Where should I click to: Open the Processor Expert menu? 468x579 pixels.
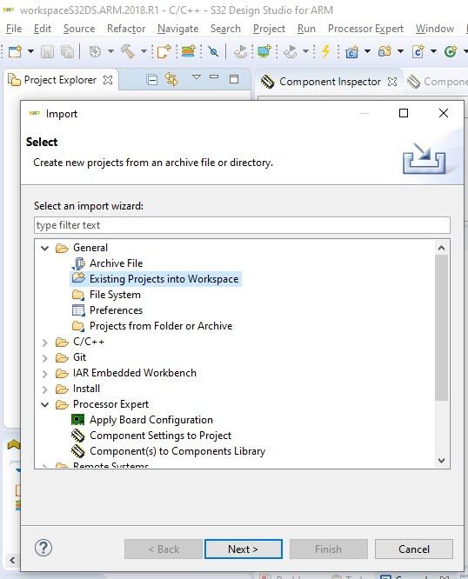pos(365,29)
